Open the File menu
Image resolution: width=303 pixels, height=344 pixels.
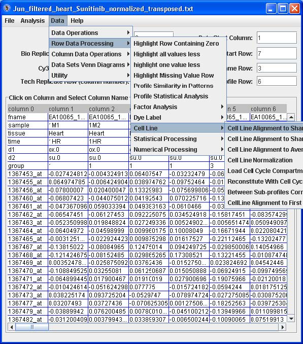pos(10,21)
